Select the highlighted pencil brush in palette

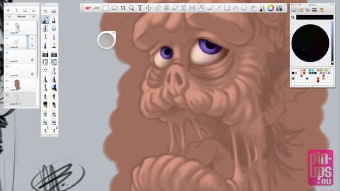(x=45, y=20)
